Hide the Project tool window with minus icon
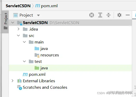The width and height of the screenshot is (136, 97). [x=128, y=15]
